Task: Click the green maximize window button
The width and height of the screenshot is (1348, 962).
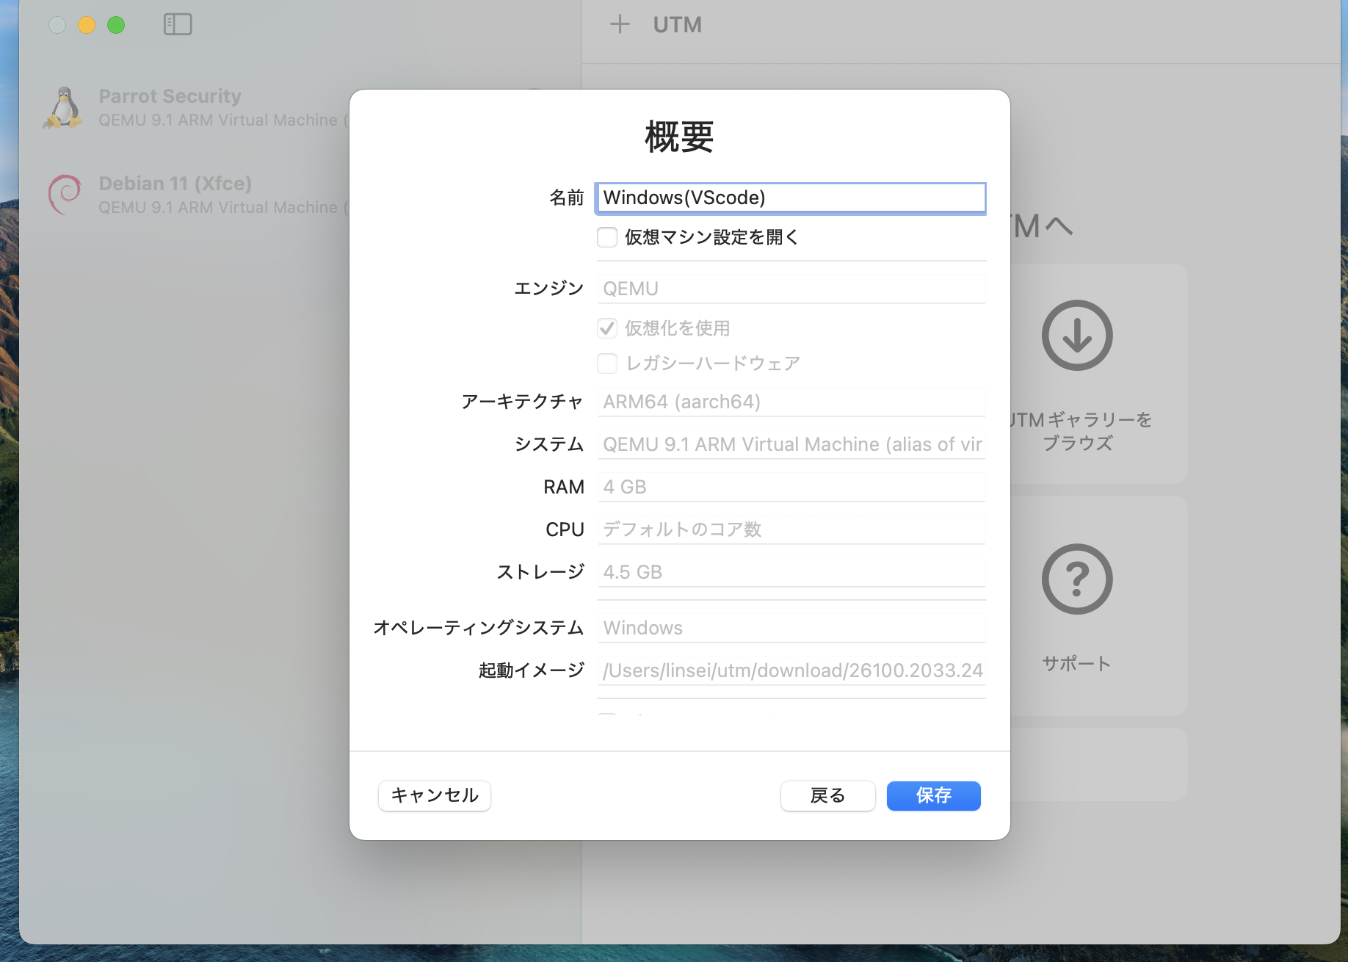Action: [x=116, y=25]
